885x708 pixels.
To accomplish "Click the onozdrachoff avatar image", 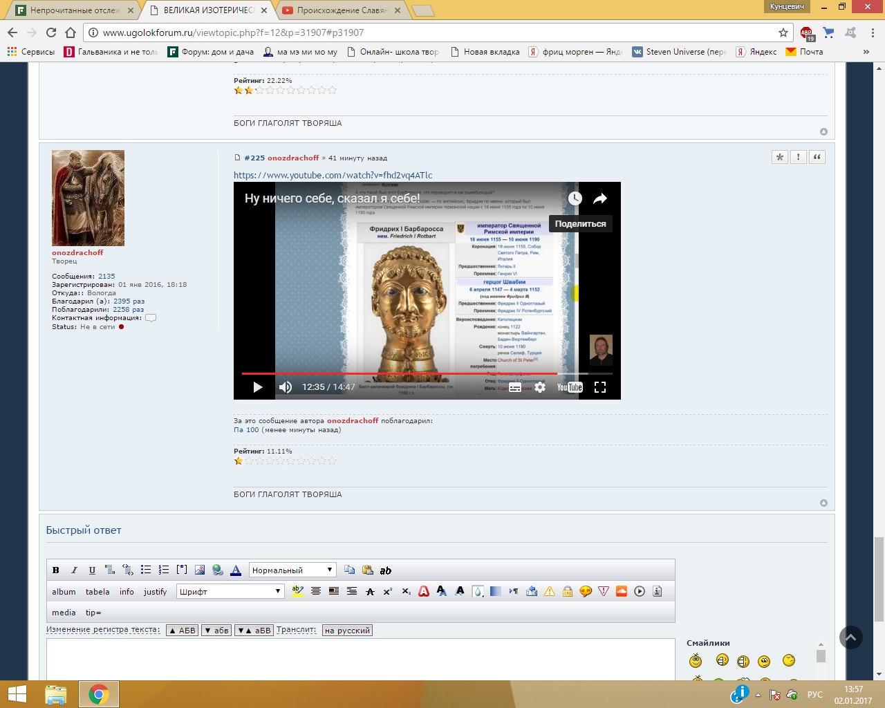I will tap(88, 198).
